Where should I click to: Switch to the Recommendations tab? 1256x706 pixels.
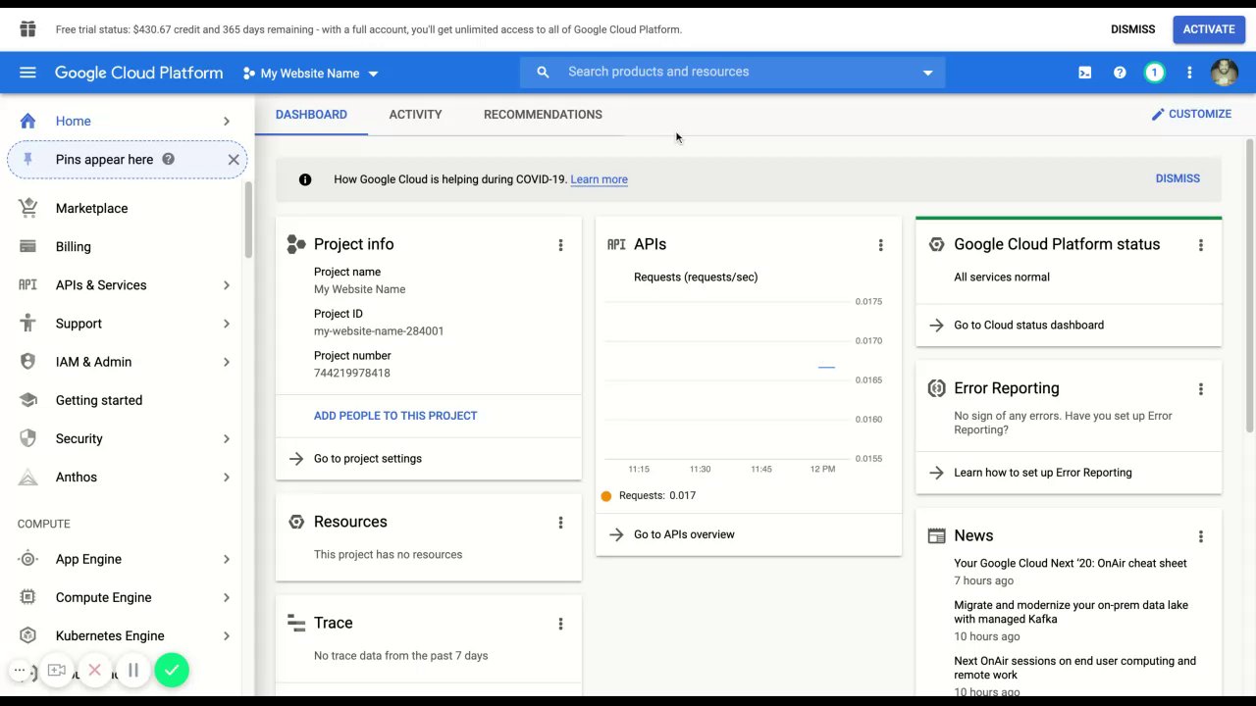[543, 115]
